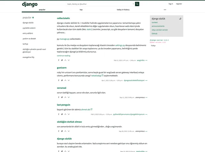Switch to the today in history tab
This screenshot has height=152, width=205.
123,9
